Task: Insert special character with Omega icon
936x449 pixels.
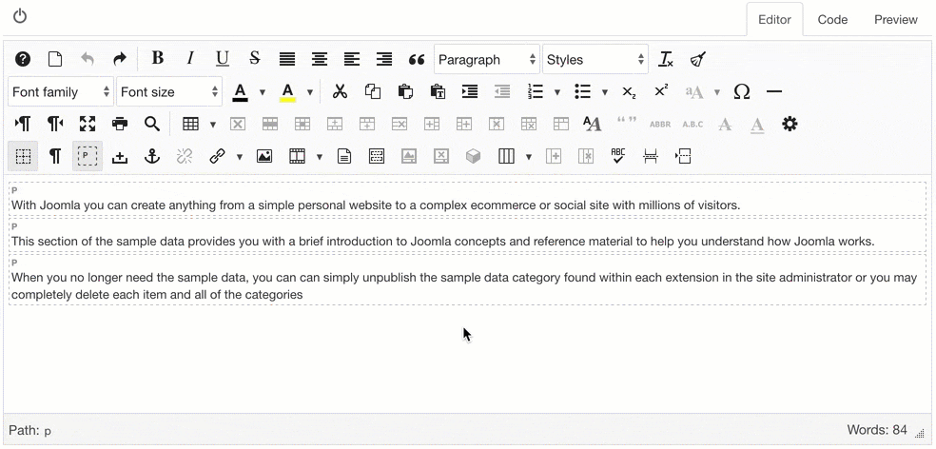Action: [x=742, y=91]
